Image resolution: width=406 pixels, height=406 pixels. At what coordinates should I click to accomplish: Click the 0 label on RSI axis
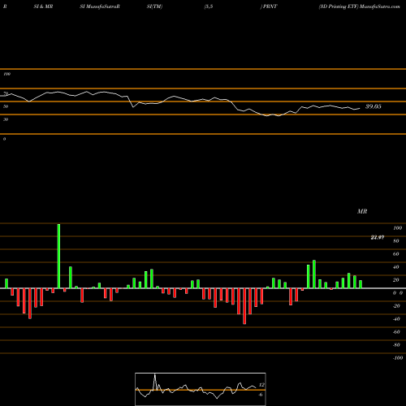point(4,139)
